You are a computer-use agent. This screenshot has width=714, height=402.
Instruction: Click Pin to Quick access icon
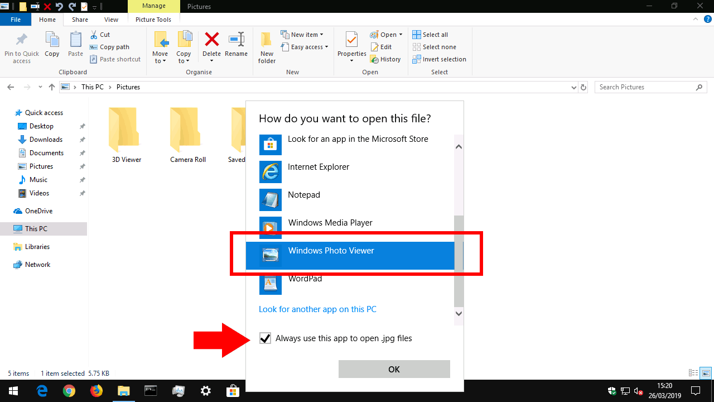coord(22,40)
